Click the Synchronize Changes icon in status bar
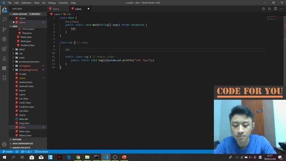Screen dimensions: 286x161 [17, 152]
